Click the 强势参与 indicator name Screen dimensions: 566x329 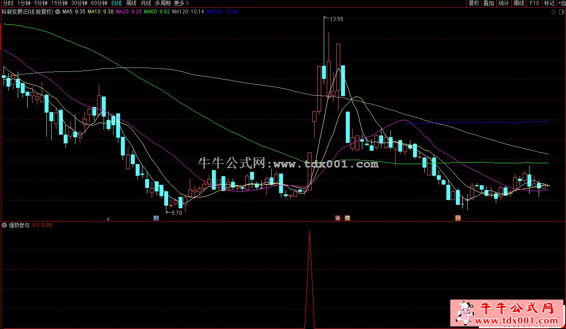(x=20, y=225)
